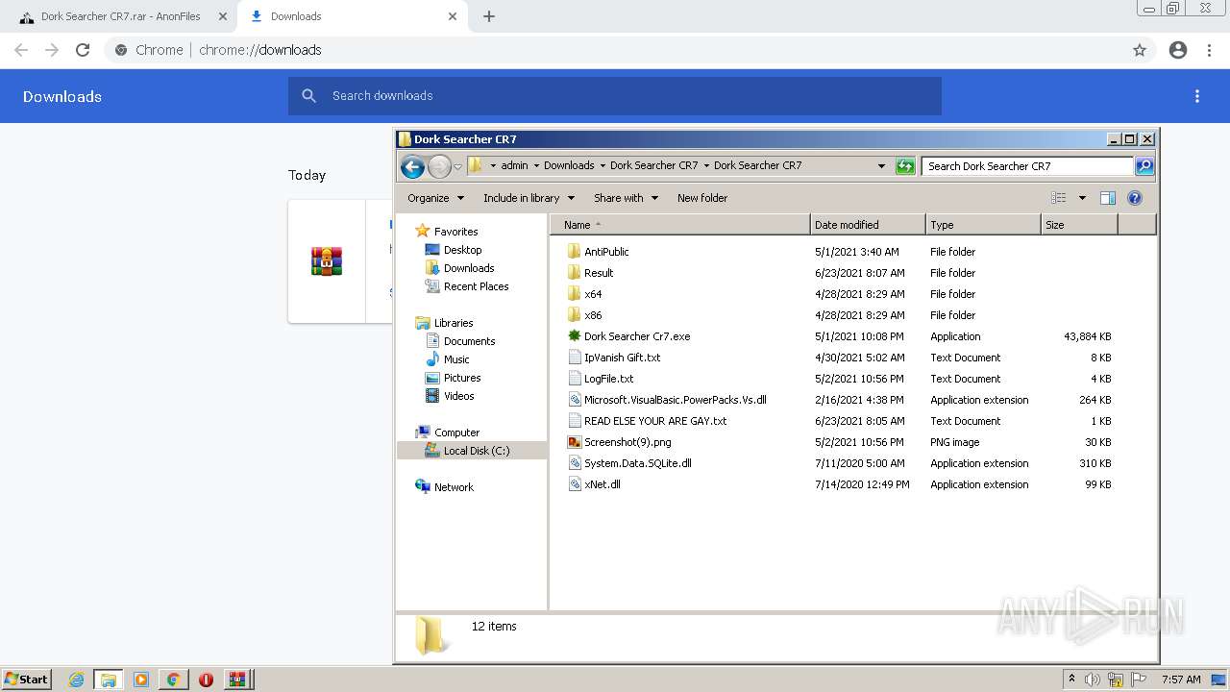Open the Music library

(x=456, y=359)
